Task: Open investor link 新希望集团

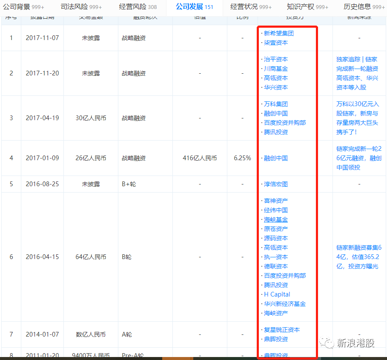Action: (x=279, y=33)
